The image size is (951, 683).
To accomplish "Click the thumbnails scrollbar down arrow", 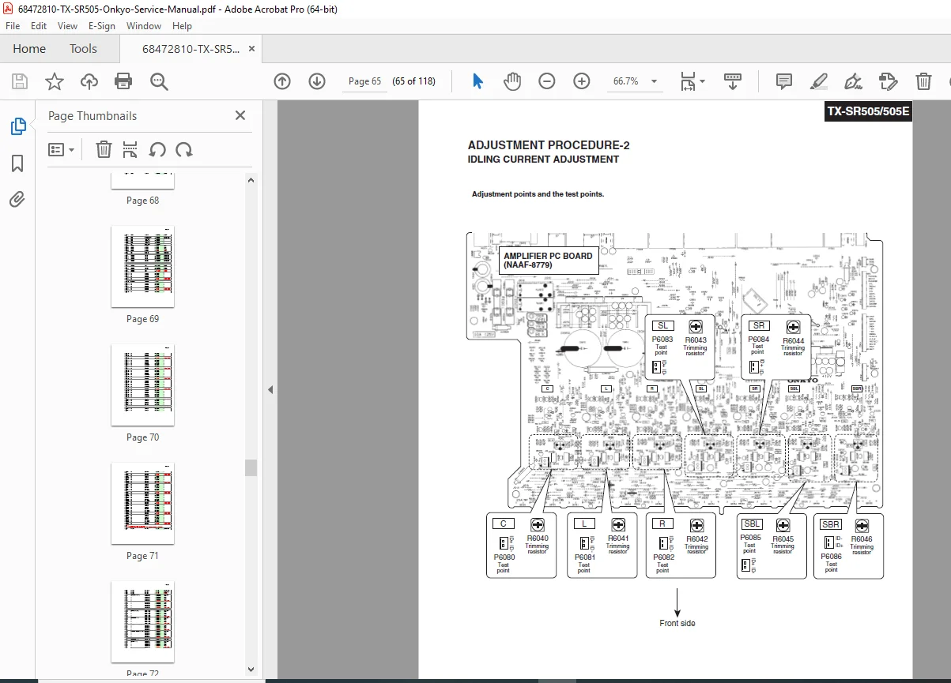I will tap(251, 670).
